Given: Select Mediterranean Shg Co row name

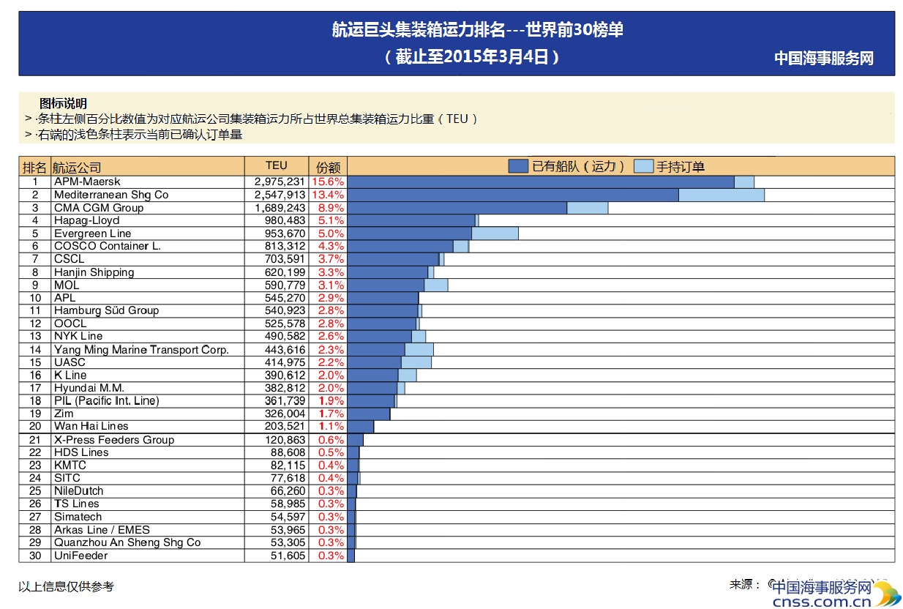Looking at the screenshot, I should [x=111, y=195].
